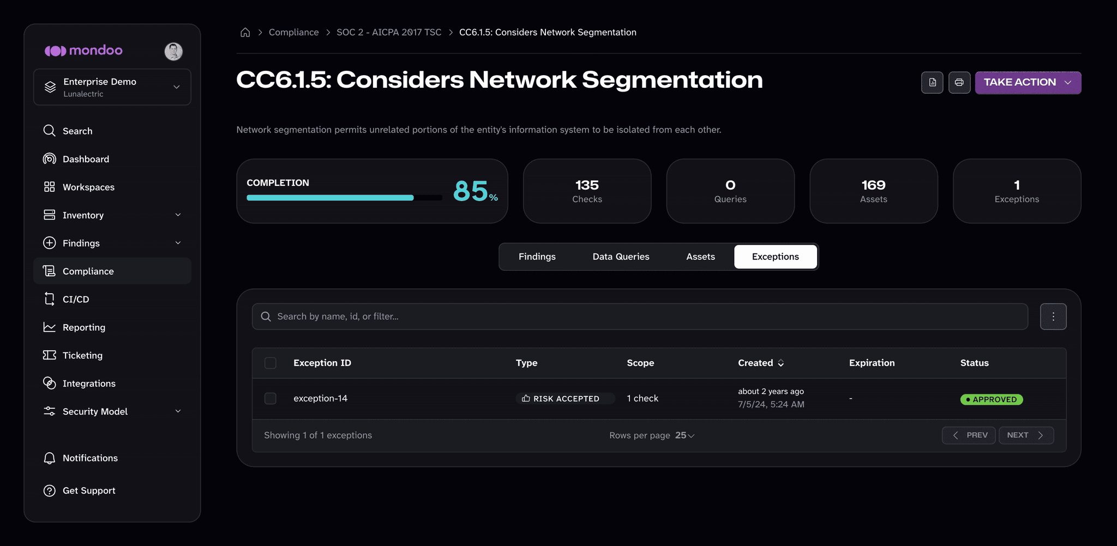Open the Take Action dropdown
Screen dimensions: 1117x546
pyautogui.click(x=1028, y=82)
